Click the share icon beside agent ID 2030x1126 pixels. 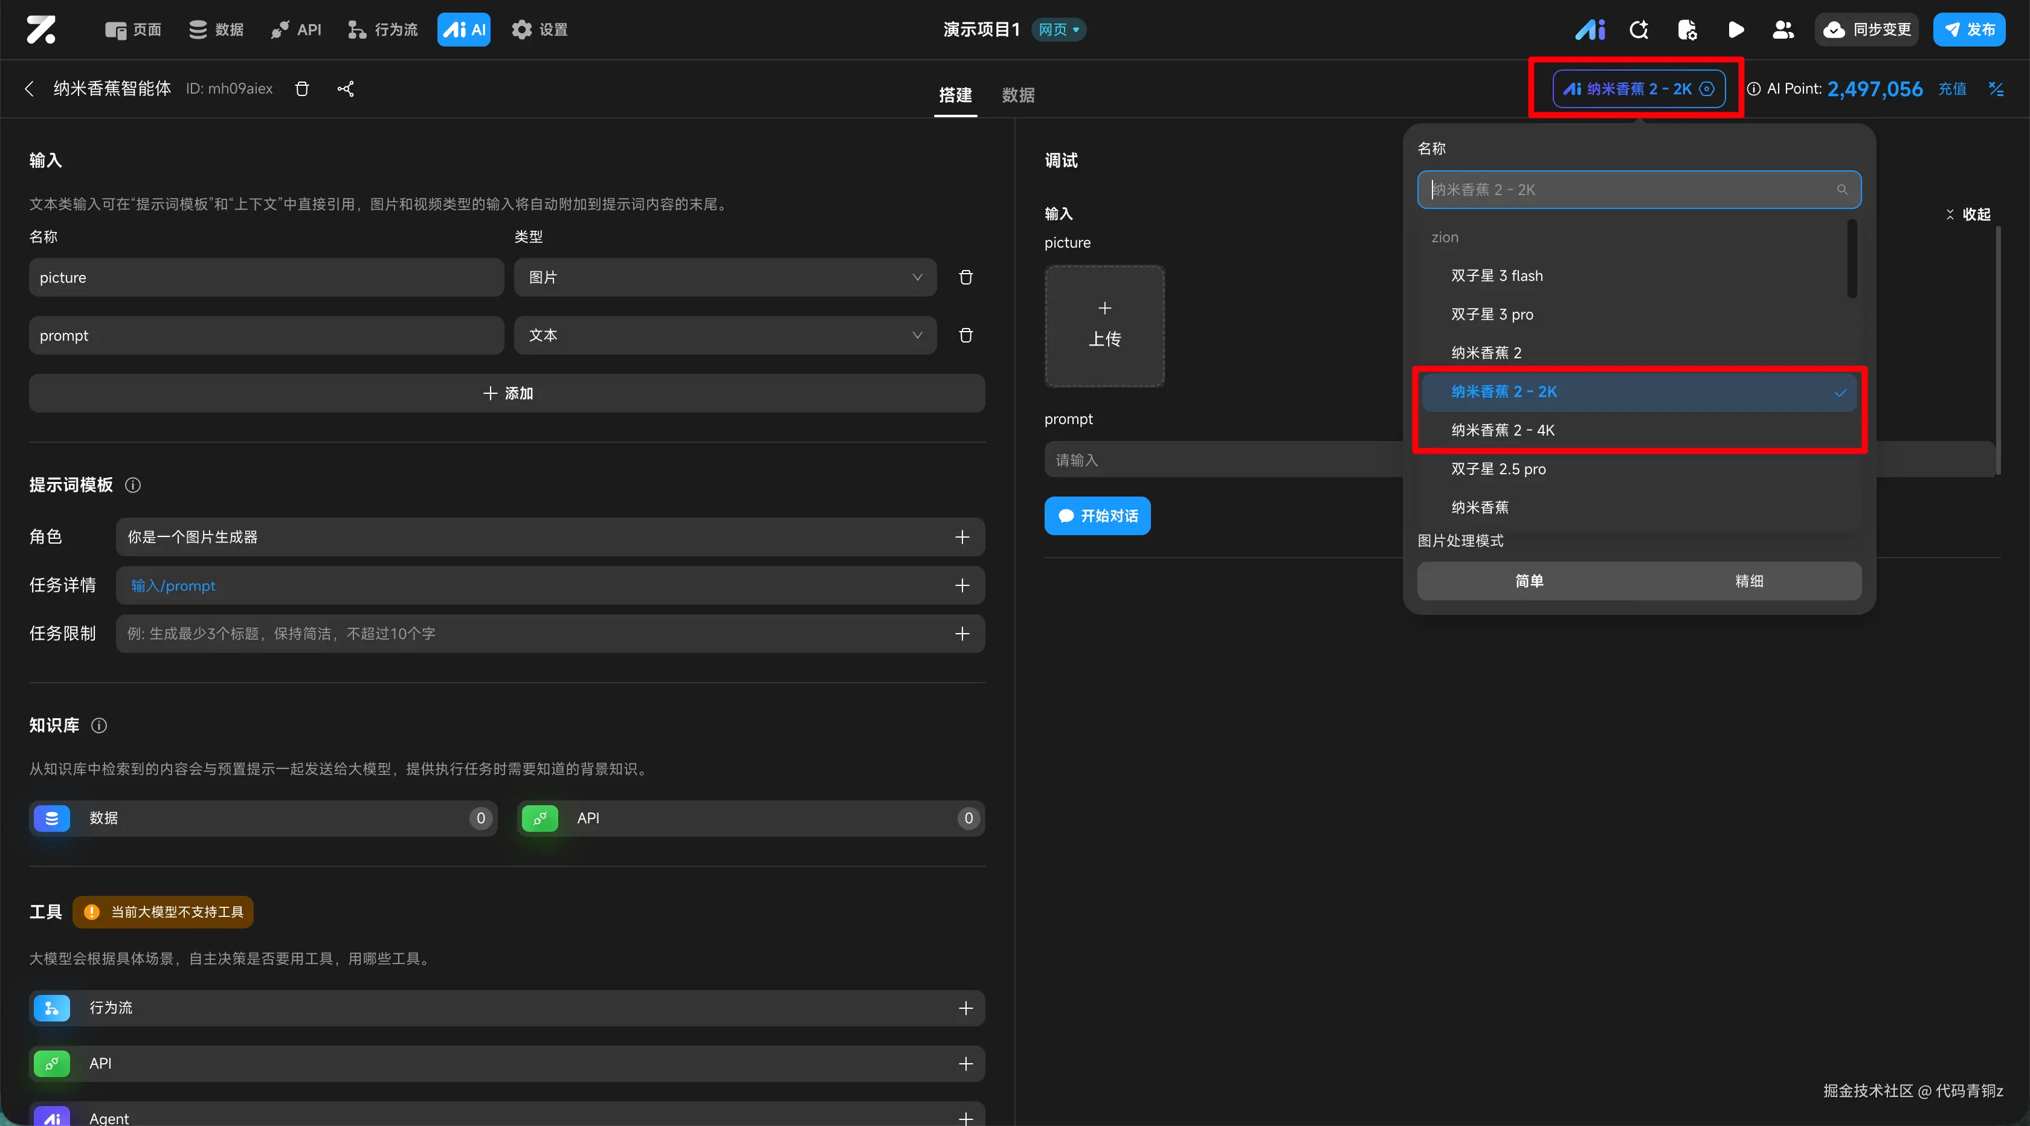[x=345, y=88]
